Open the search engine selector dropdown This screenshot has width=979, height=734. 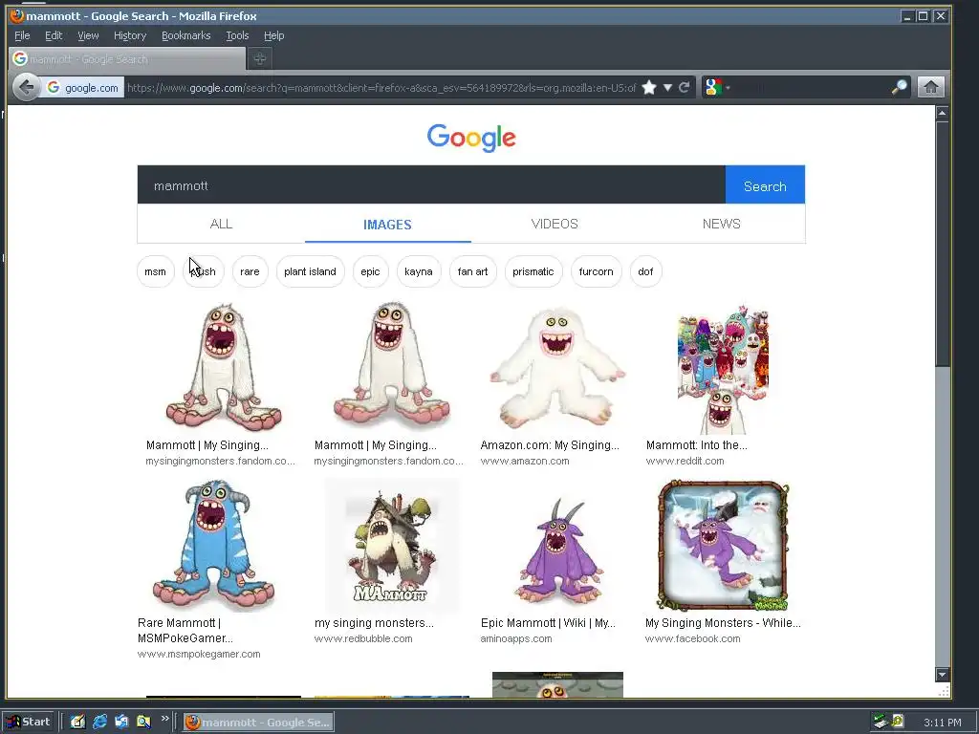click(x=717, y=87)
